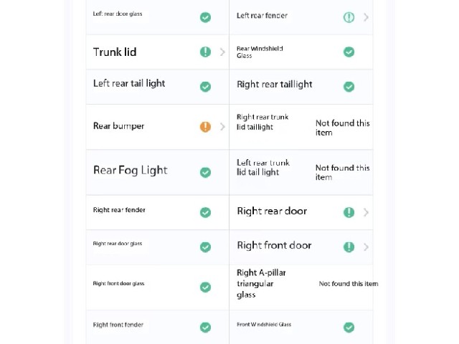Click the orange alert icon for Rear bumper
Image resolution: width=459 pixels, height=344 pixels.
pyautogui.click(x=205, y=127)
